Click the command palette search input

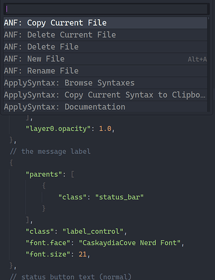[x=106, y=9]
